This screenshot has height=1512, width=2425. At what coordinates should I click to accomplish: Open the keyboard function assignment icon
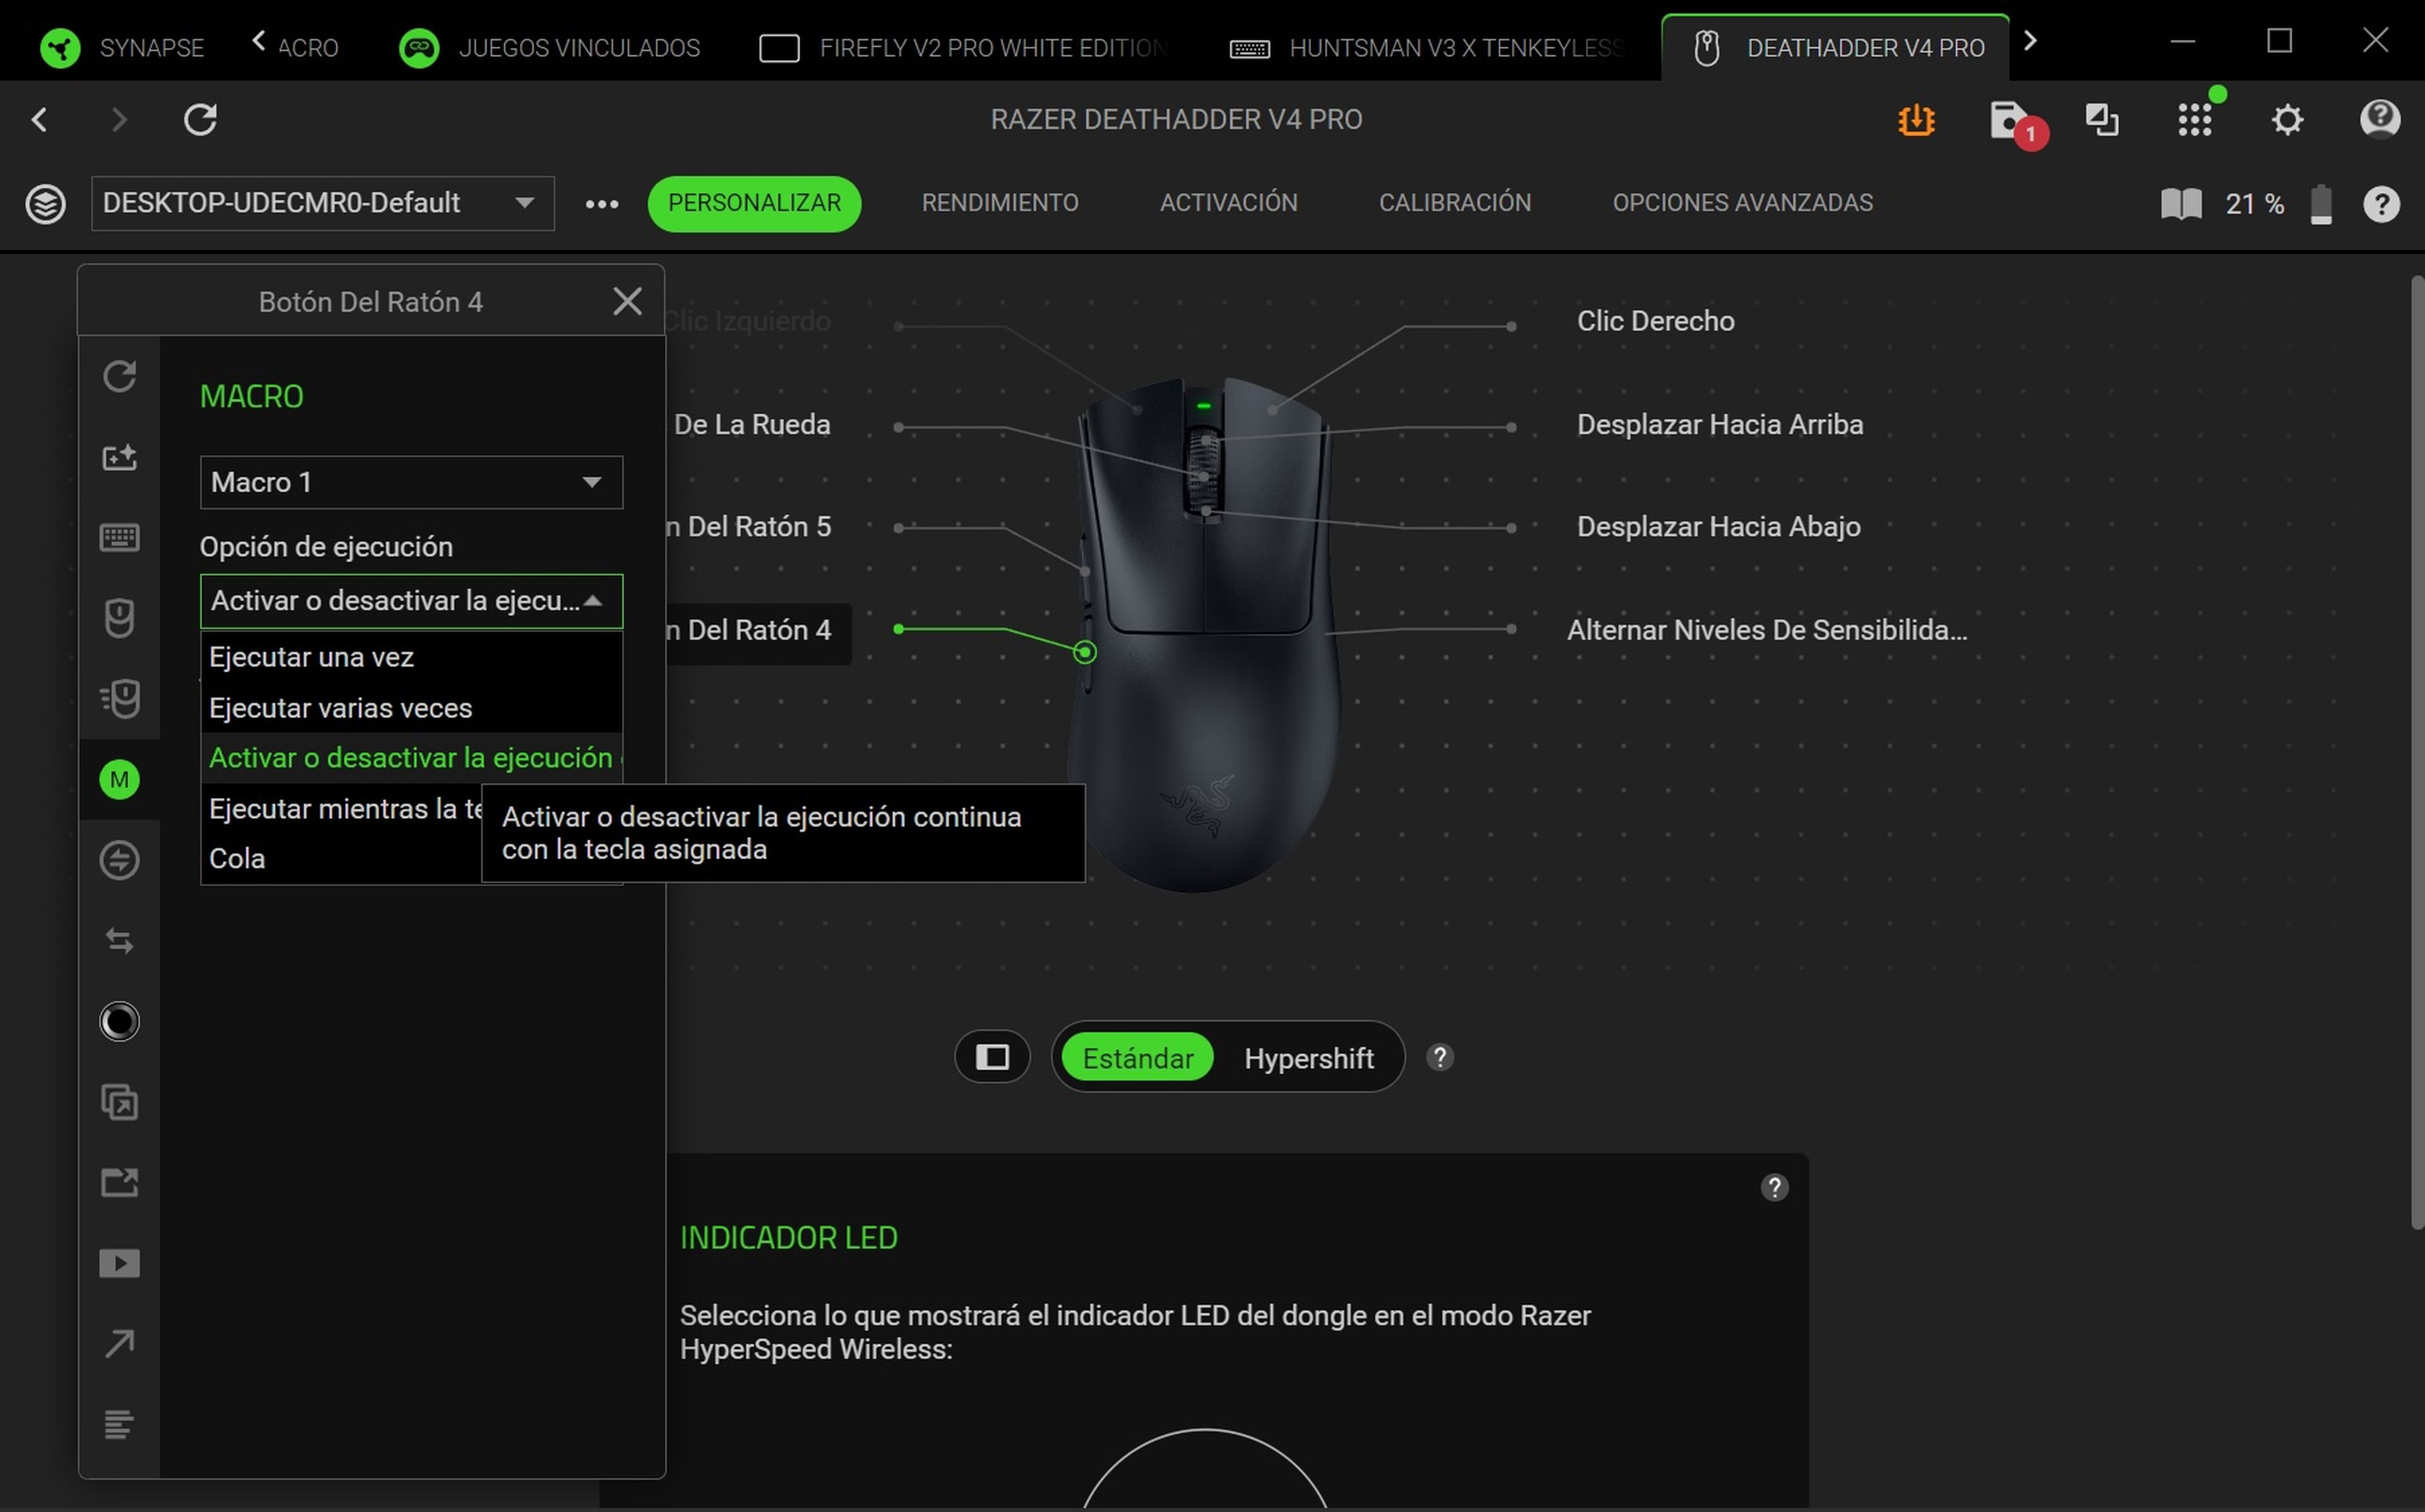point(119,537)
